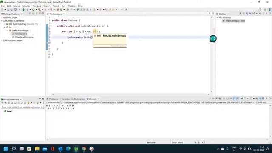This screenshot has width=272, height=153.
Task: Click the Save icon in the main toolbar
Action: [x=8, y=10]
